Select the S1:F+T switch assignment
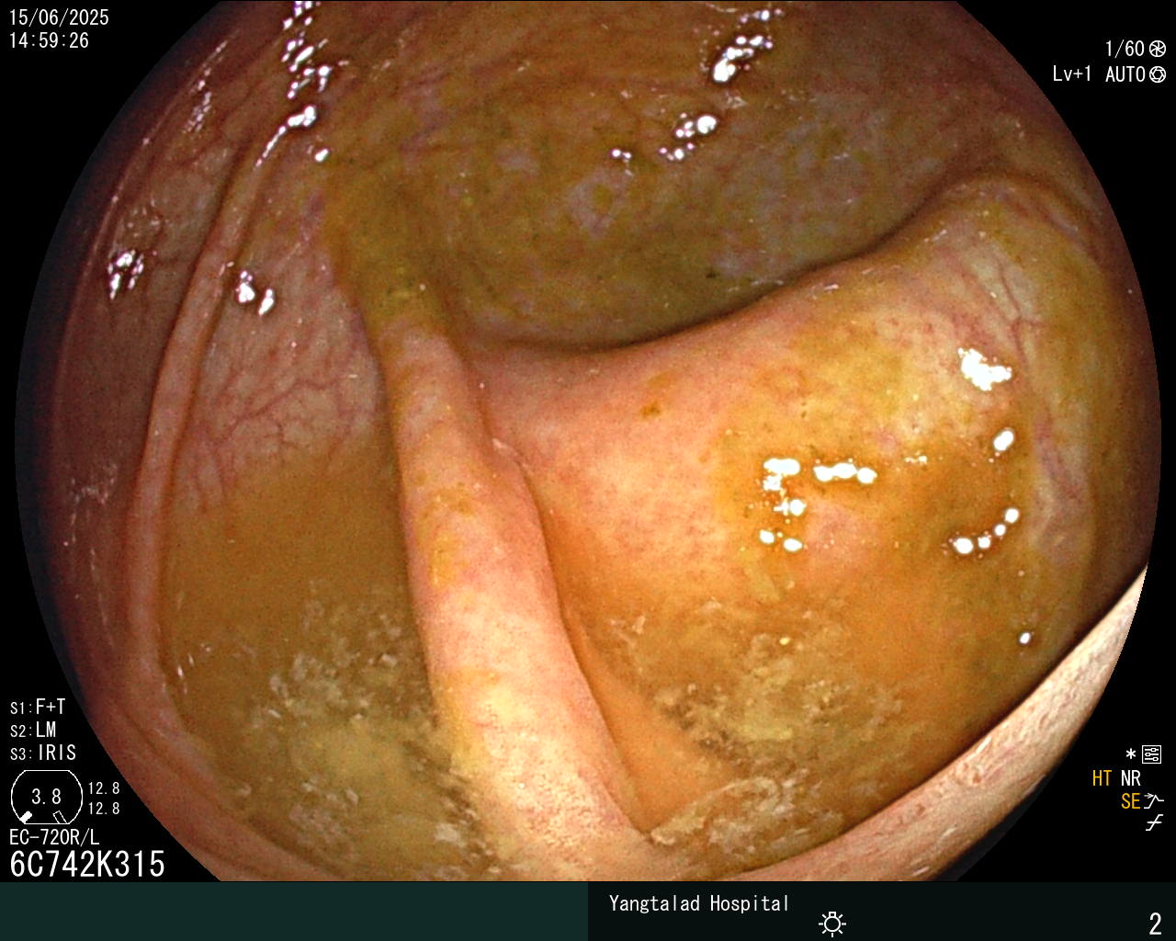Image resolution: width=1176 pixels, height=941 pixels. coord(38,707)
